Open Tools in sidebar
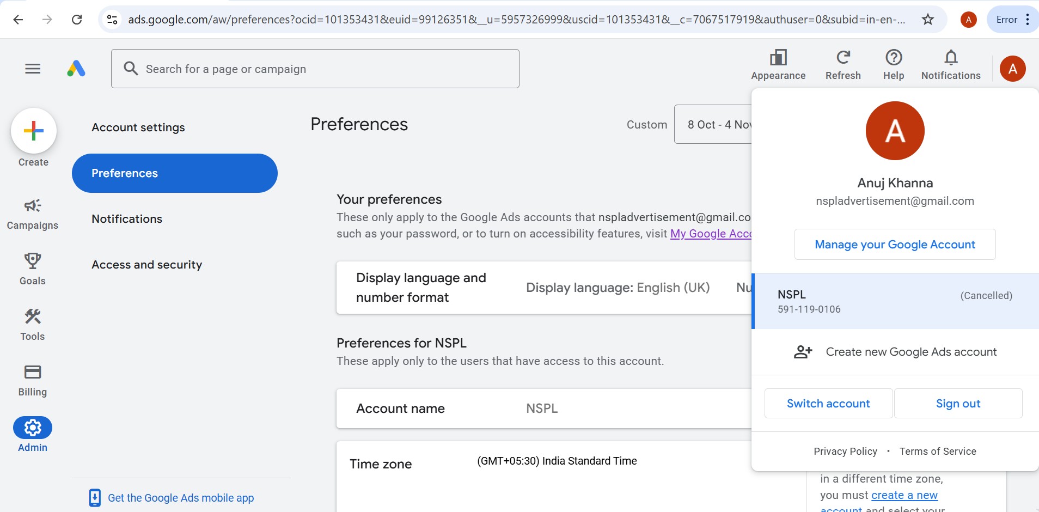1039x512 pixels. click(x=33, y=325)
